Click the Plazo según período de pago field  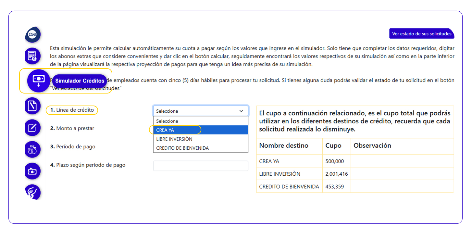tap(200, 166)
